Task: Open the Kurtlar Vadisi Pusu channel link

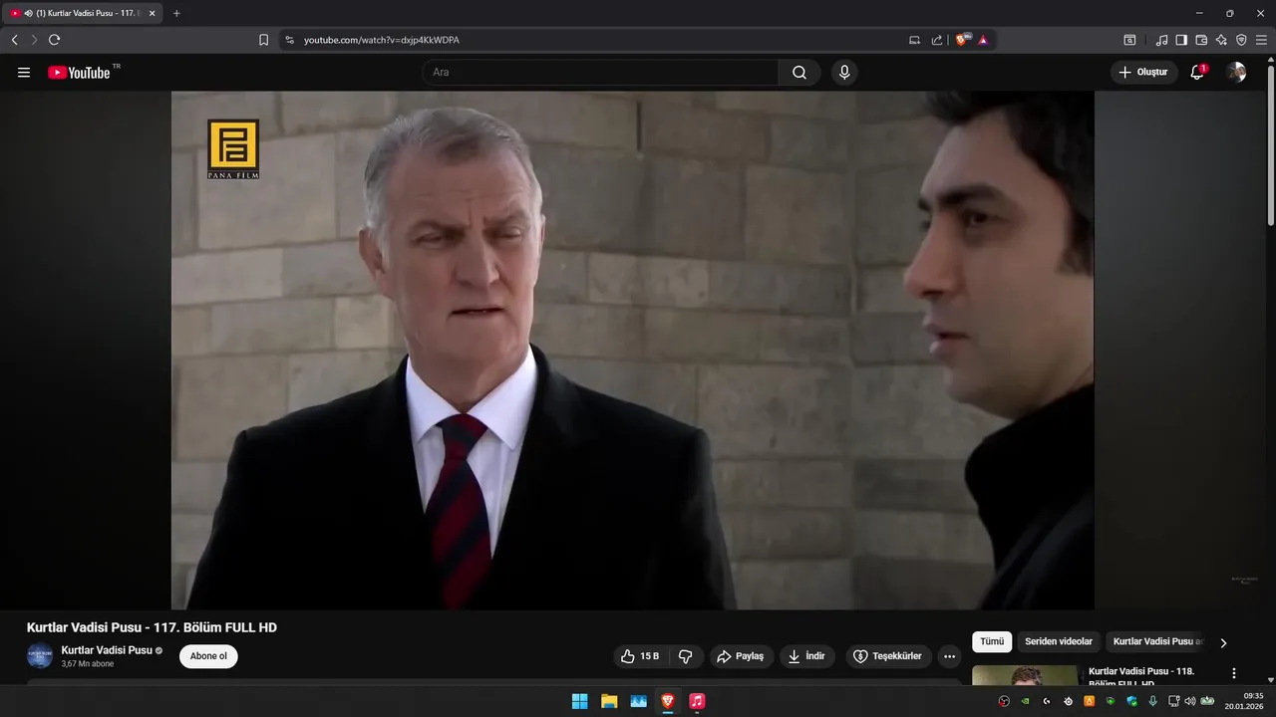Action: 107,650
